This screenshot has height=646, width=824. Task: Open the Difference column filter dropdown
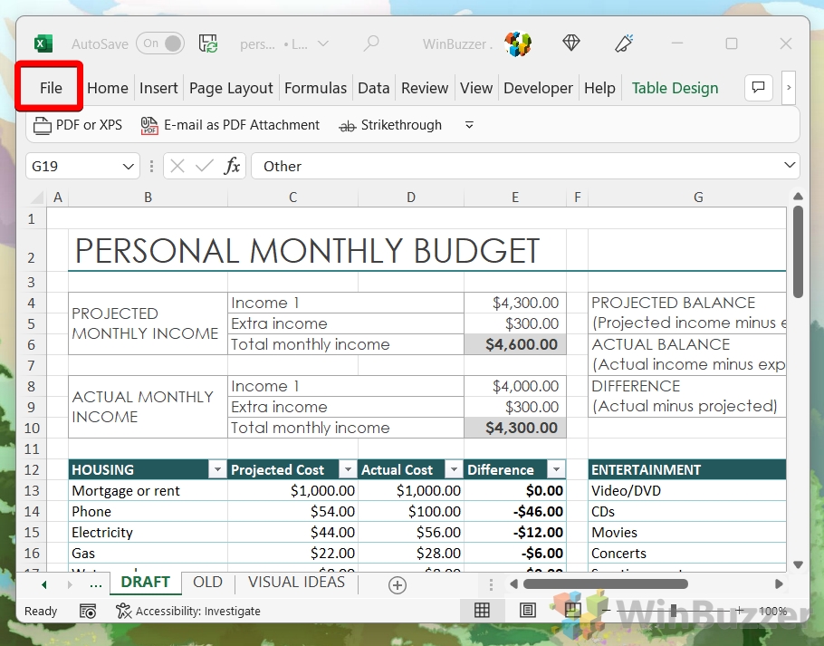tap(555, 468)
